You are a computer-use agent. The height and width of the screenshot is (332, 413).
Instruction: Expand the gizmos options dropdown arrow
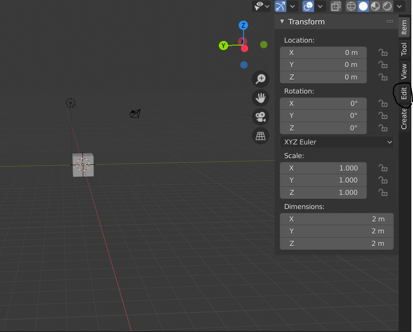(292, 6)
